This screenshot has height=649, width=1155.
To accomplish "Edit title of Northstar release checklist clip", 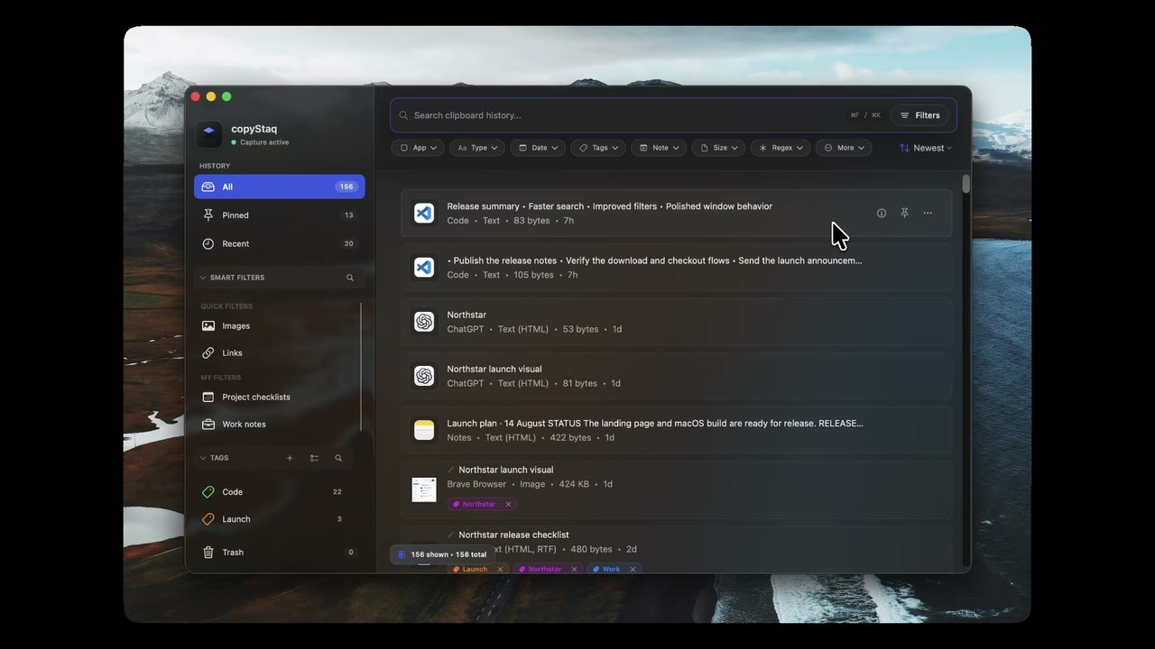I will (451, 535).
